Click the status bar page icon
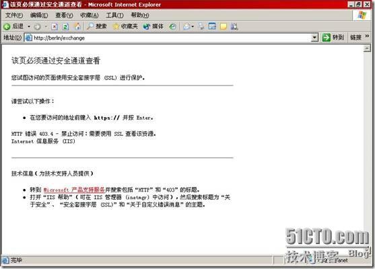Screen dimensions: 375x269 (x=5, y=260)
